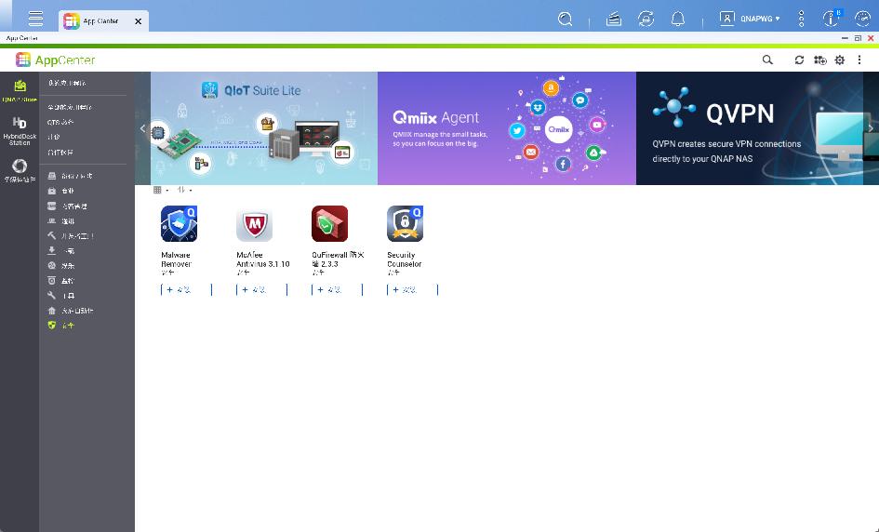Click the Malware Remover app name
Viewport: 879px width, 532px height.
[177, 259]
